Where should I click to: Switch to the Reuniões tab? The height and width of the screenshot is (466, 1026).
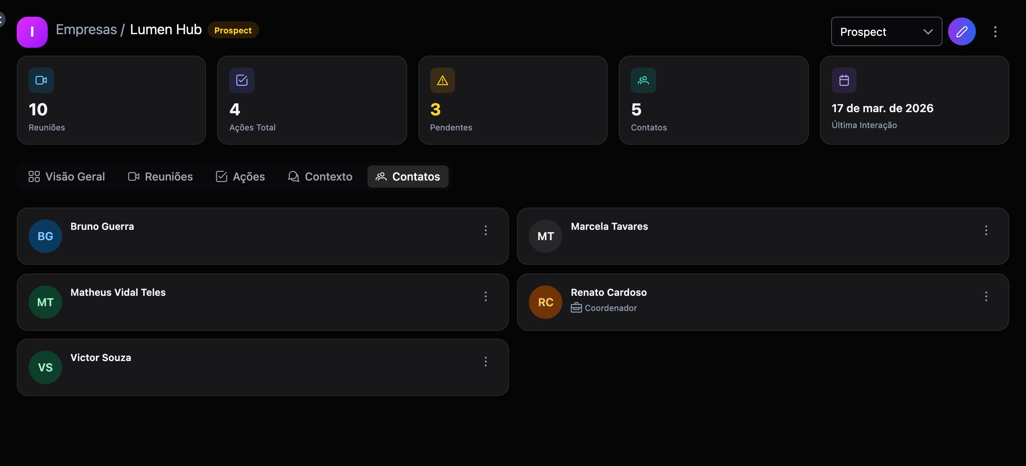point(160,177)
